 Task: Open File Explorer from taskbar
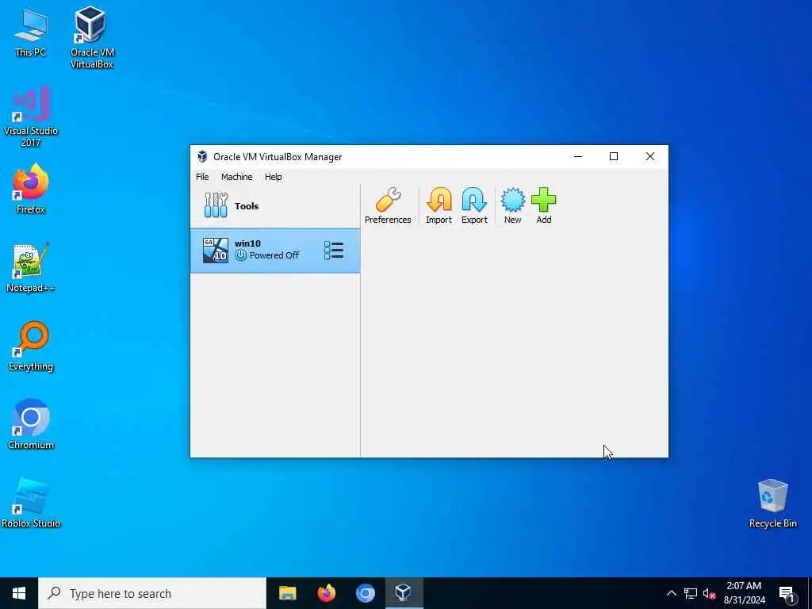tap(287, 593)
